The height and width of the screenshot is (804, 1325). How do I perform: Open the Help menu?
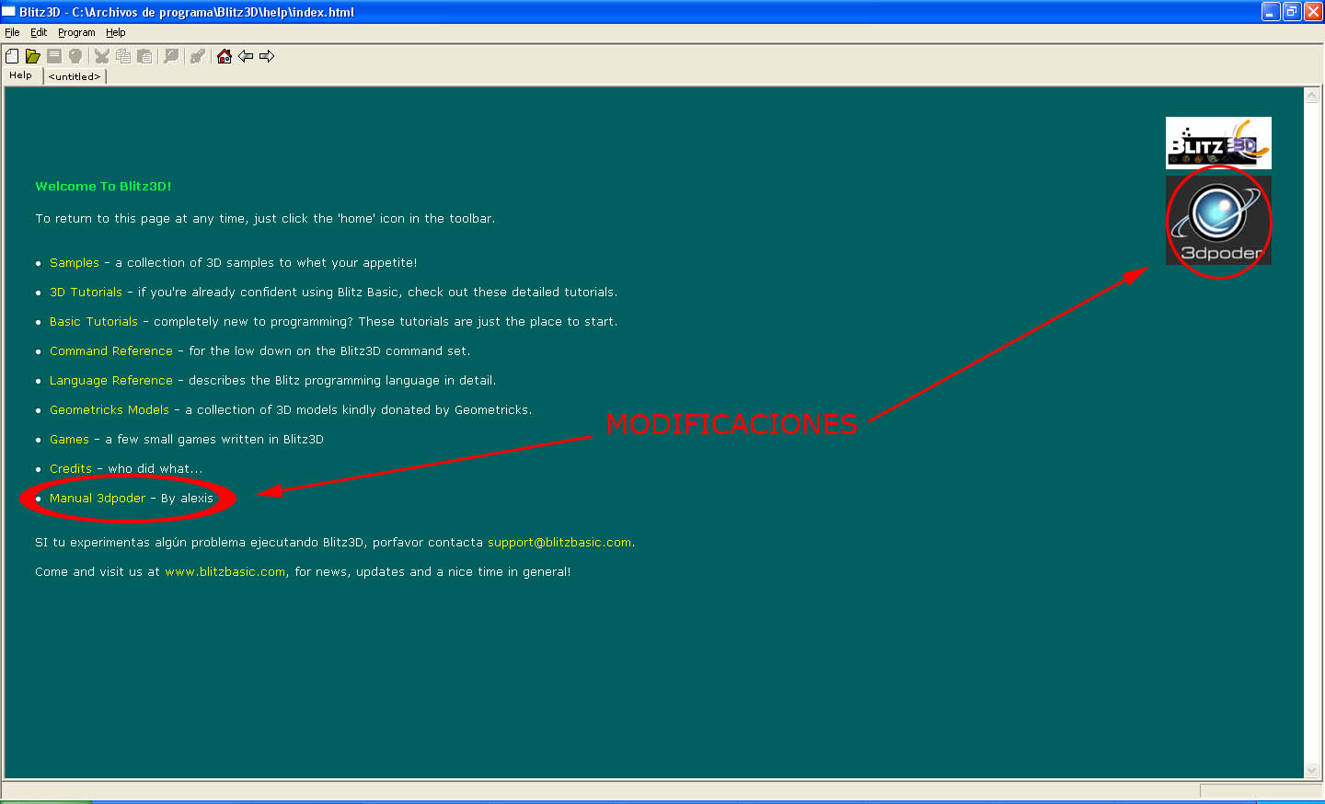pyautogui.click(x=116, y=32)
